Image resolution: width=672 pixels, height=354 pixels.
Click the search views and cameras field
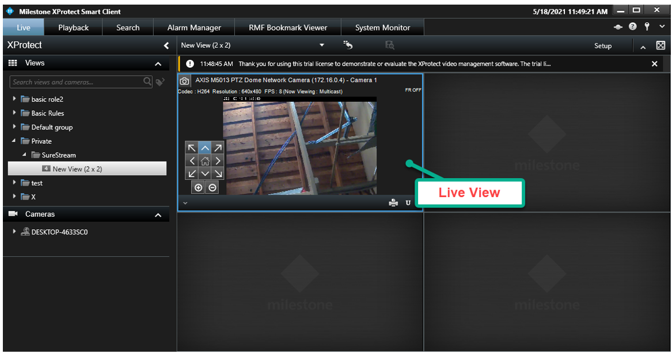coord(76,82)
